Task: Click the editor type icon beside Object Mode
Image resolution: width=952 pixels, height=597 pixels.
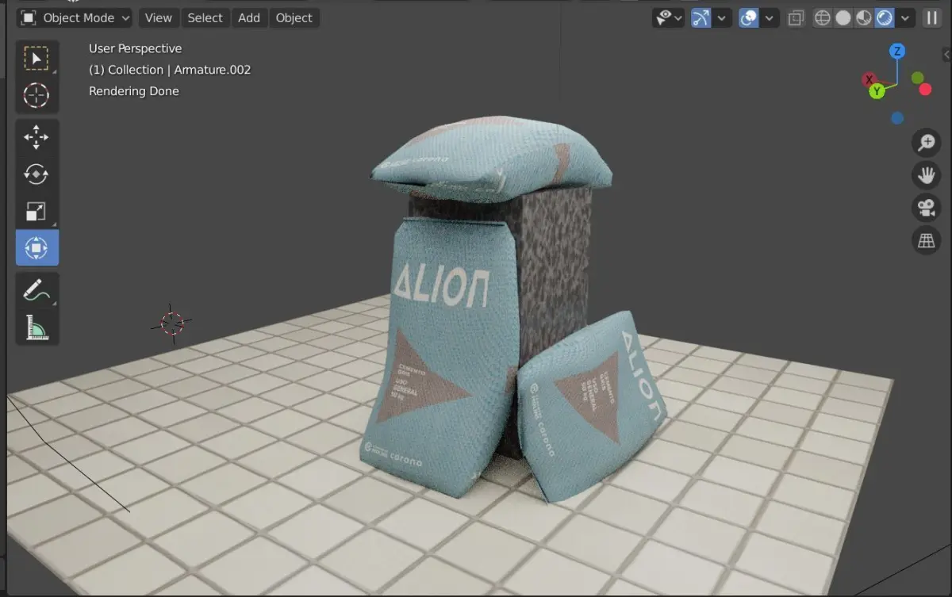Action: (28, 17)
